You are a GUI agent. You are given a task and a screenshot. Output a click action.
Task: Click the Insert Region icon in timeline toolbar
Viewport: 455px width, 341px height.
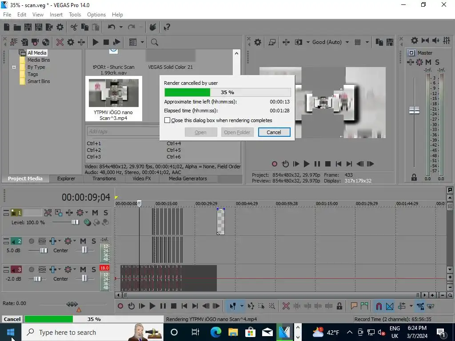coord(364,306)
